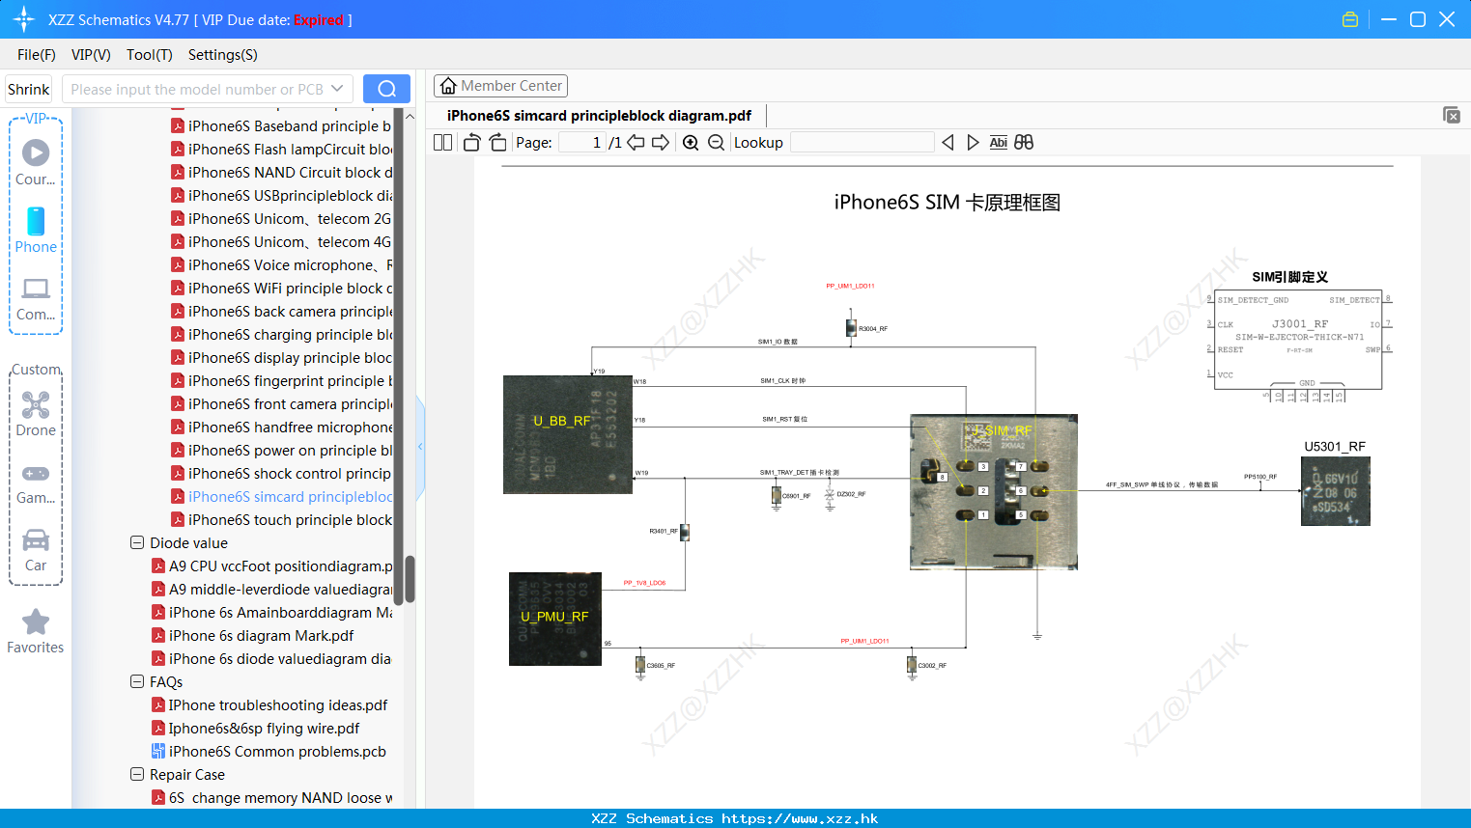Open iPhone 6s diagram Mark.pdf
The height and width of the screenshot is (828, 1471).
pyautogui.click(x=253, y=635)
